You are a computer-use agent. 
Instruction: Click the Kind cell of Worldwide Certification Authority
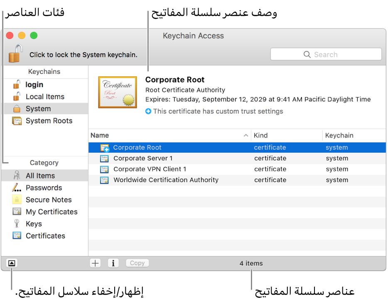tap(270, 180)
